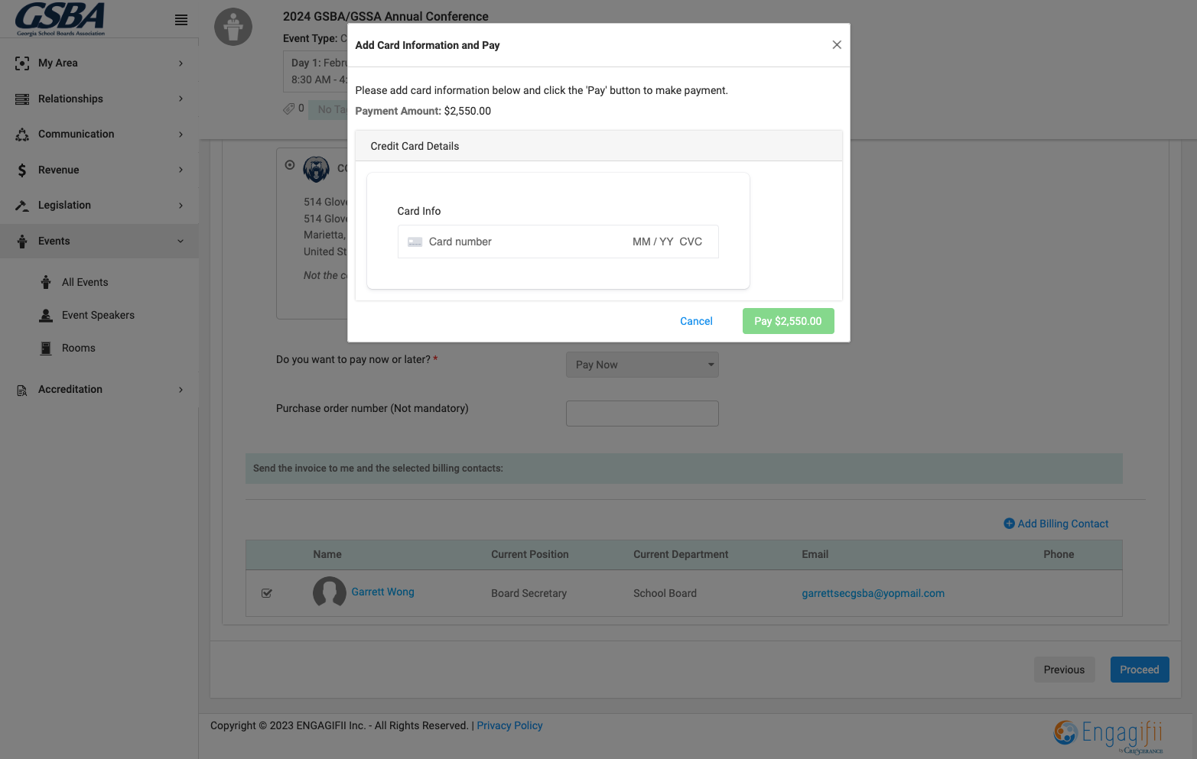Go back with the Previous button
The image size is (1197, 759).
point(1064,670)
